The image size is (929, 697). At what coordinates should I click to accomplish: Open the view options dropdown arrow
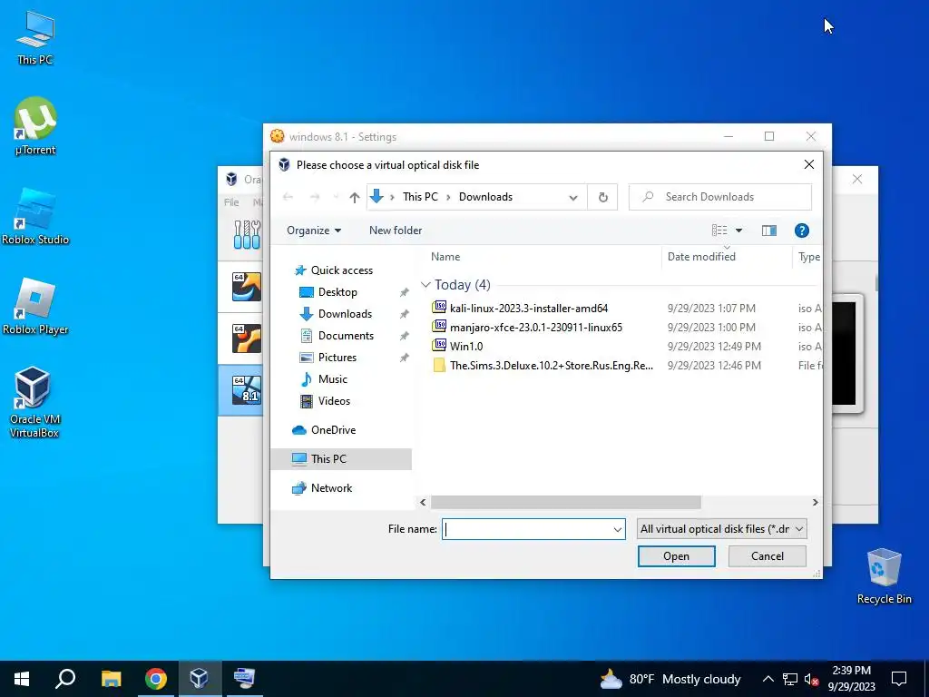pyautogui.click(x=738, y=231)
